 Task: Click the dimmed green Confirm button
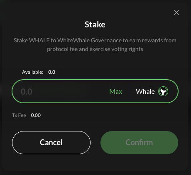coord(139,143)
